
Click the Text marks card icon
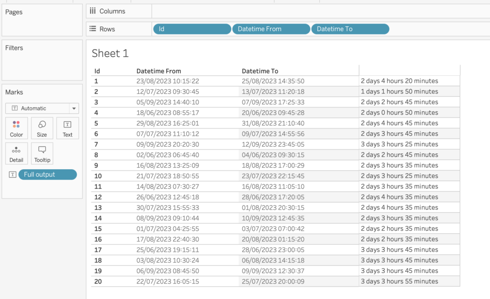67,125
